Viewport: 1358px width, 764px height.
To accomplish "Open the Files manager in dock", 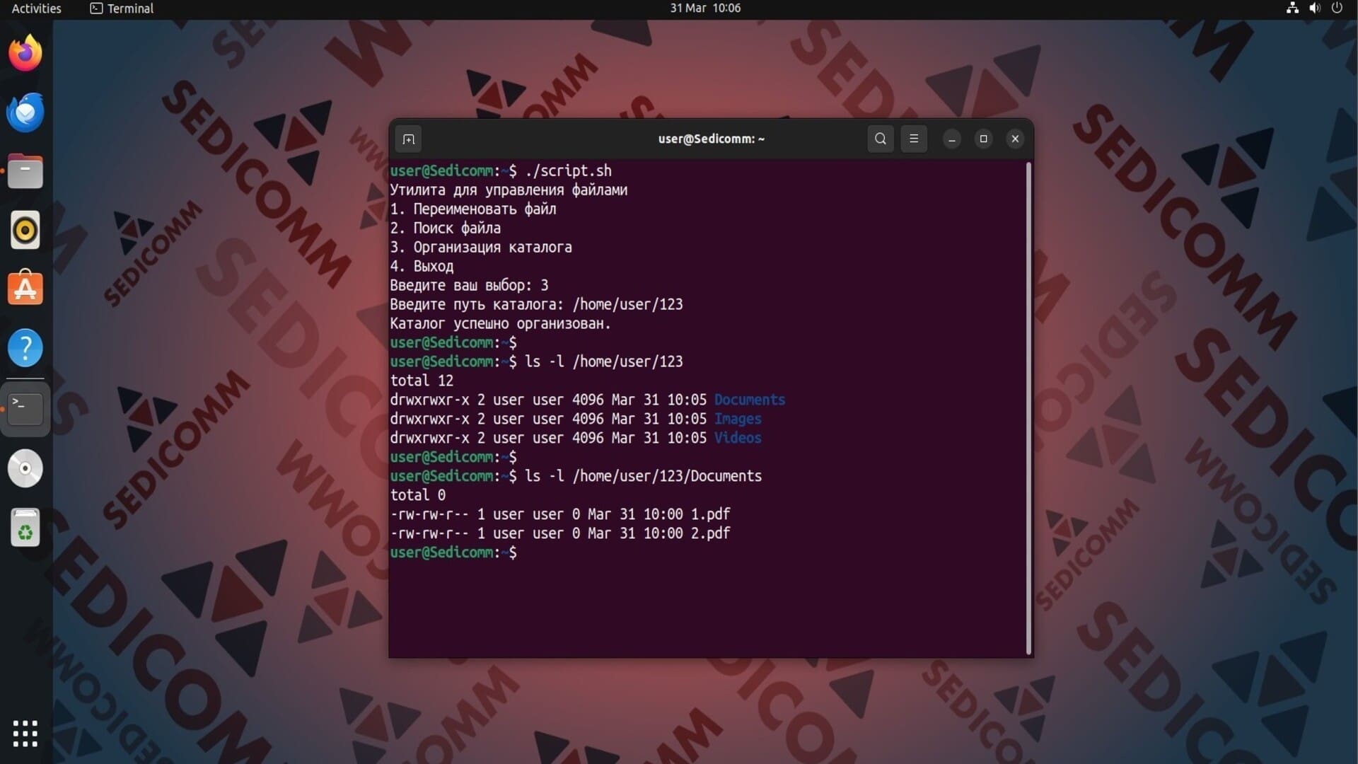I will pos(25,172).
